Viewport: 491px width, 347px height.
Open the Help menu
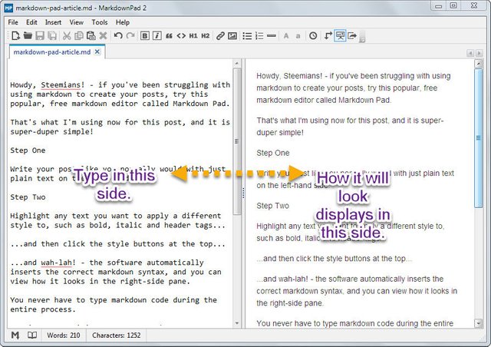(x=123, y=22)
